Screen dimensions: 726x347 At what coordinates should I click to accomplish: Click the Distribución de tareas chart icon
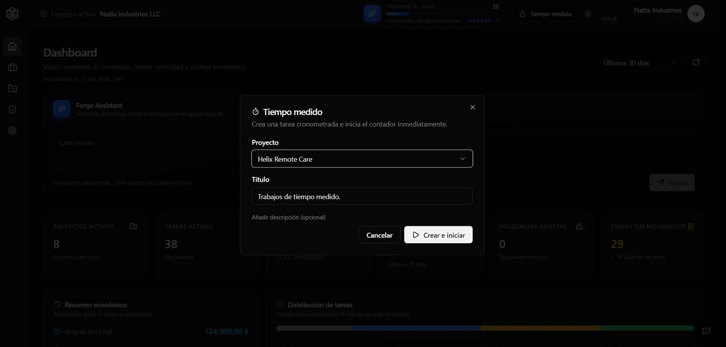pos(280,305)
